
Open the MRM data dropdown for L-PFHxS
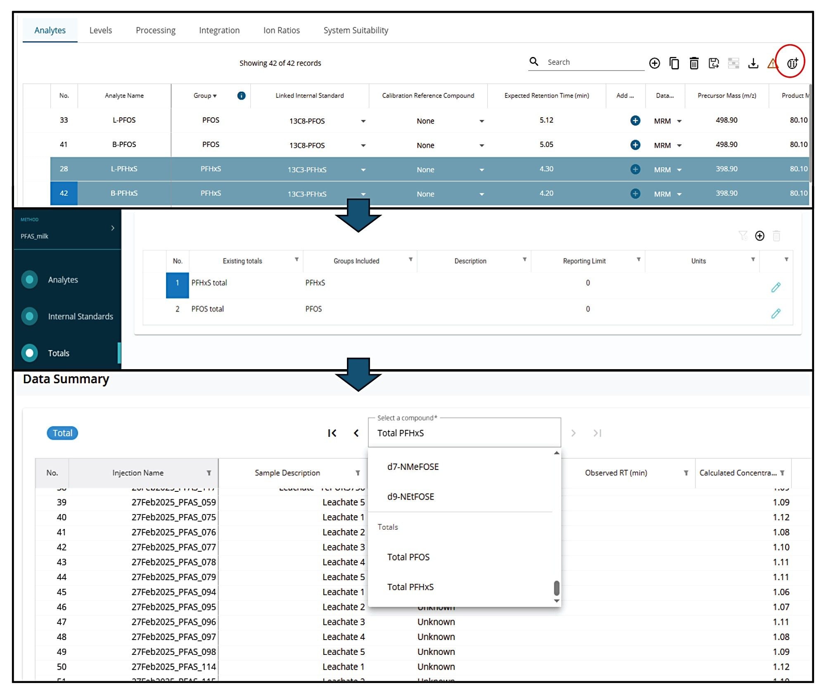pyautogui.click(x=679, y=169)
